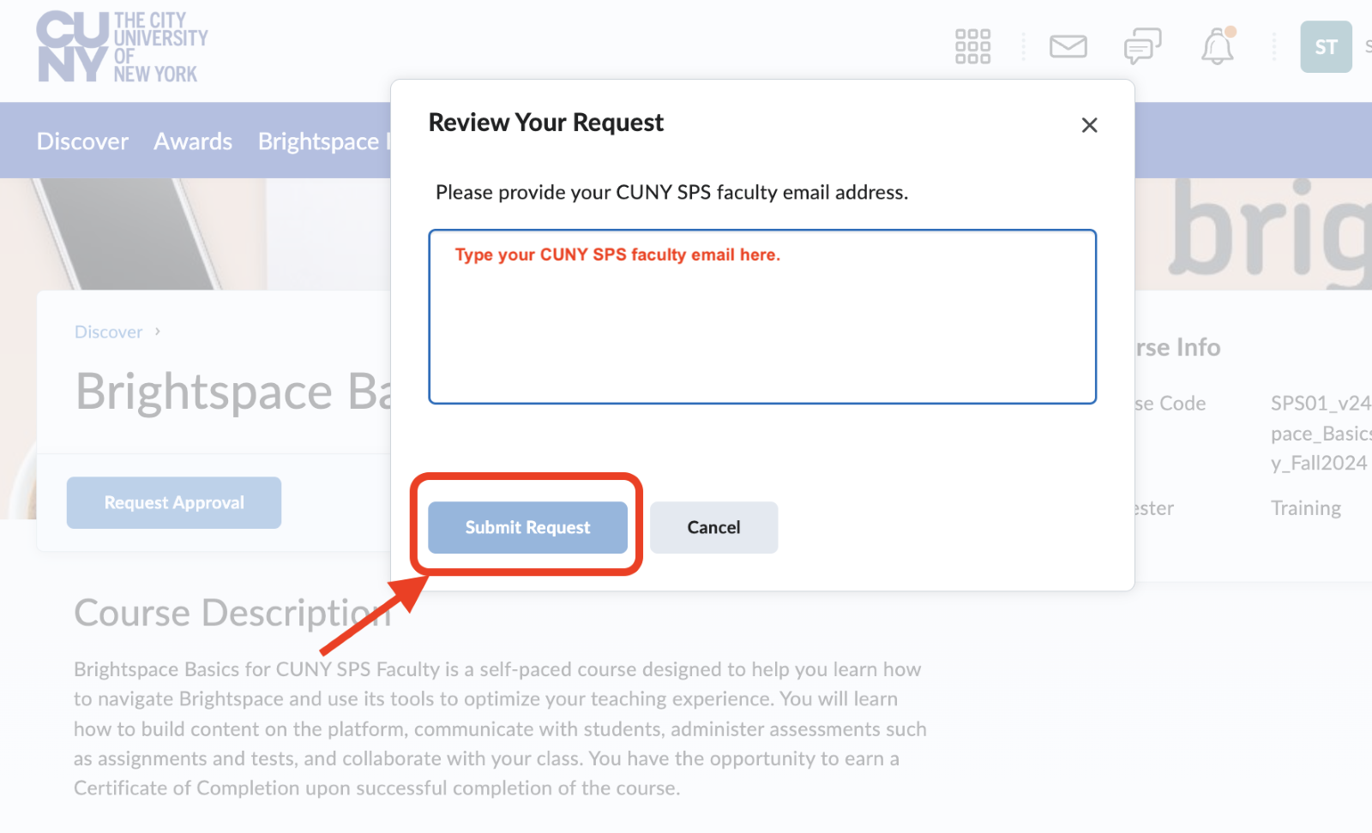Click the orange notification dot on the bell
1372x833 pixels.
tap(1231, 33)
